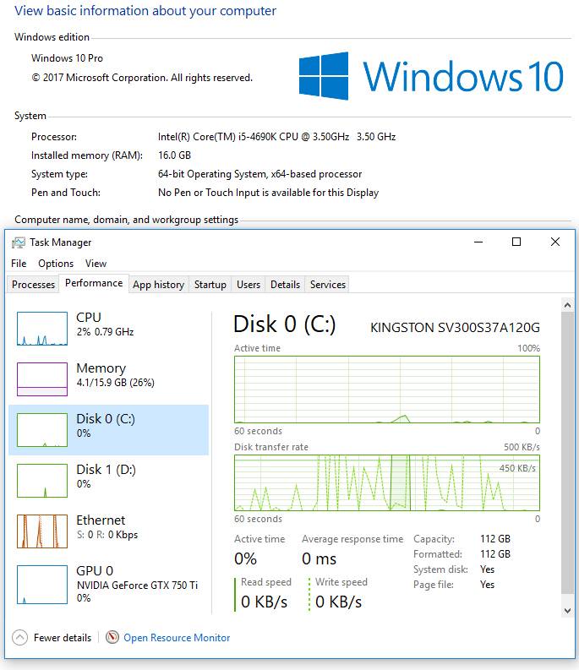Viewport: 579px width, 670px height.
Task: Open the Startup tab
Action: pos(210,285)
